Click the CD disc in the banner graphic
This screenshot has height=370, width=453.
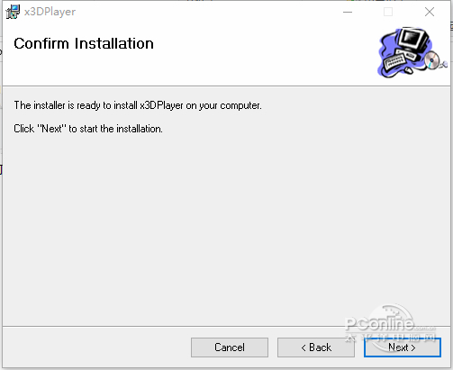431,60
